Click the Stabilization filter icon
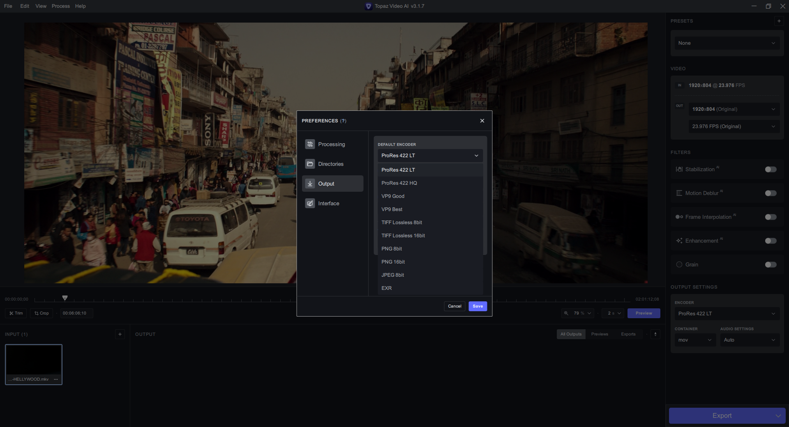Screen dimensions: 789x427 click(679, 170)
